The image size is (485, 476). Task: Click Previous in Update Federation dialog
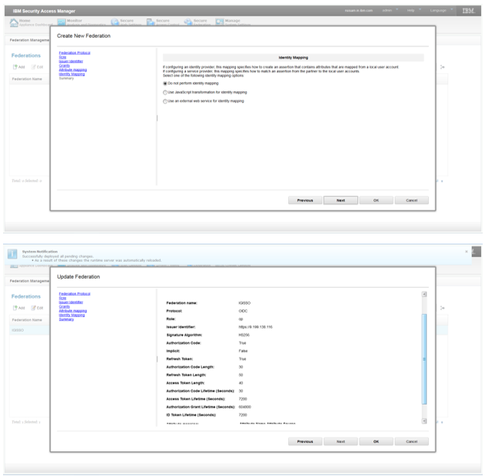coord(305,441)
